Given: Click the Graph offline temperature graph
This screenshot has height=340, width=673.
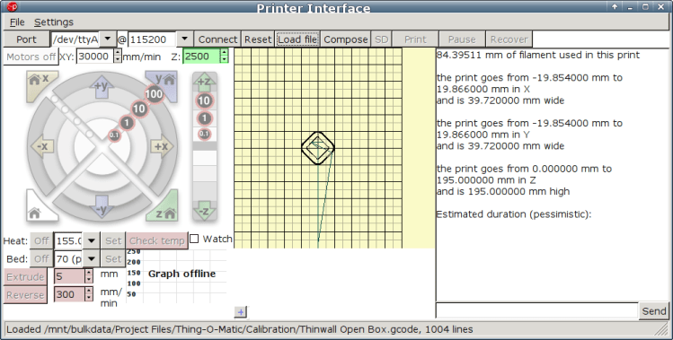Looking at the screenshot, I should click(x=176, y=276).
